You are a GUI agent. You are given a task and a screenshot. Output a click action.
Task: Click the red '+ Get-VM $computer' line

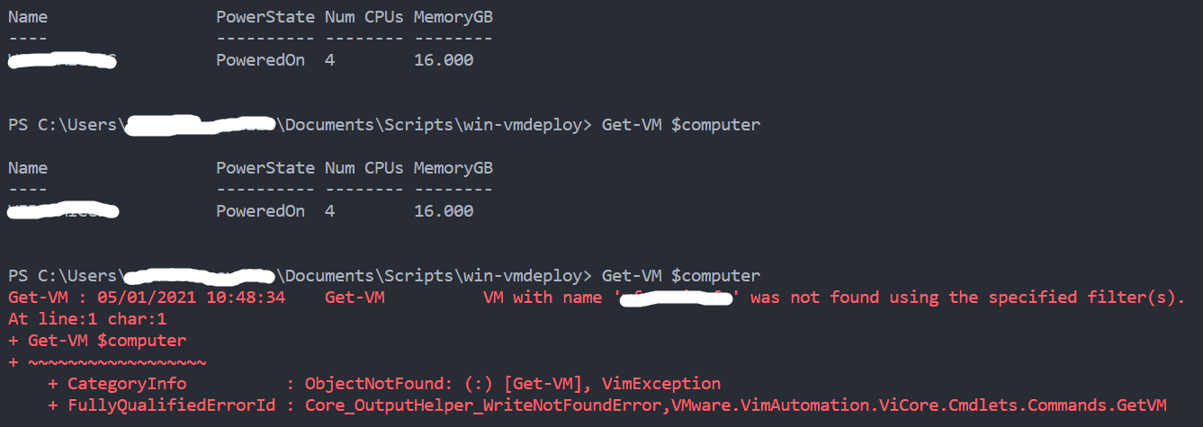(97, 341)
